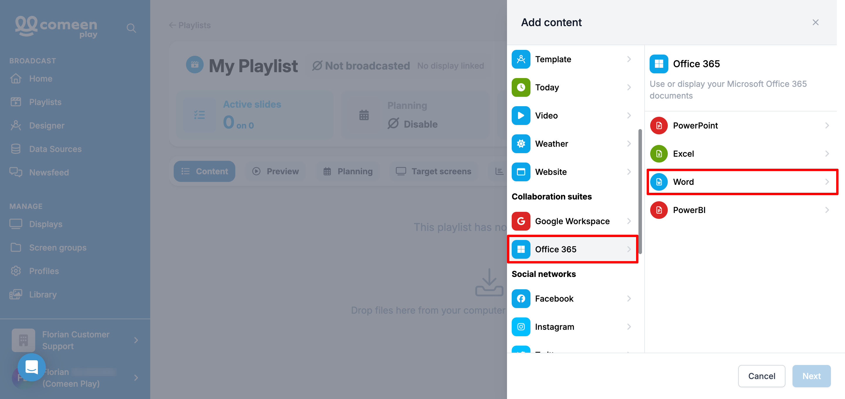This screenshot has width=845, height=399.
Task: Click the Library images icon
Action: tap(16, 294)
